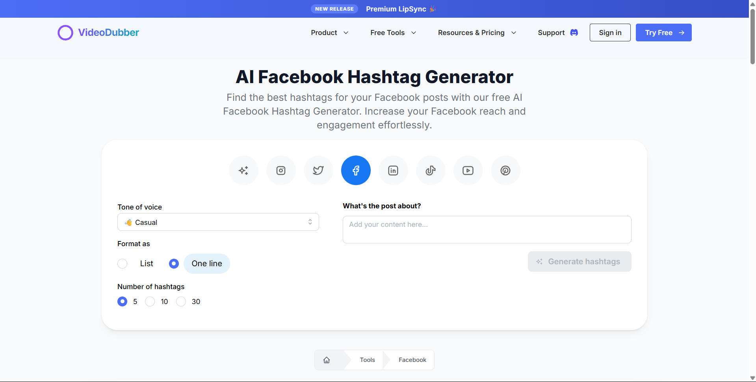Switch to the TikTok hashtag generator
756x382 pixels.
point(431,171)
